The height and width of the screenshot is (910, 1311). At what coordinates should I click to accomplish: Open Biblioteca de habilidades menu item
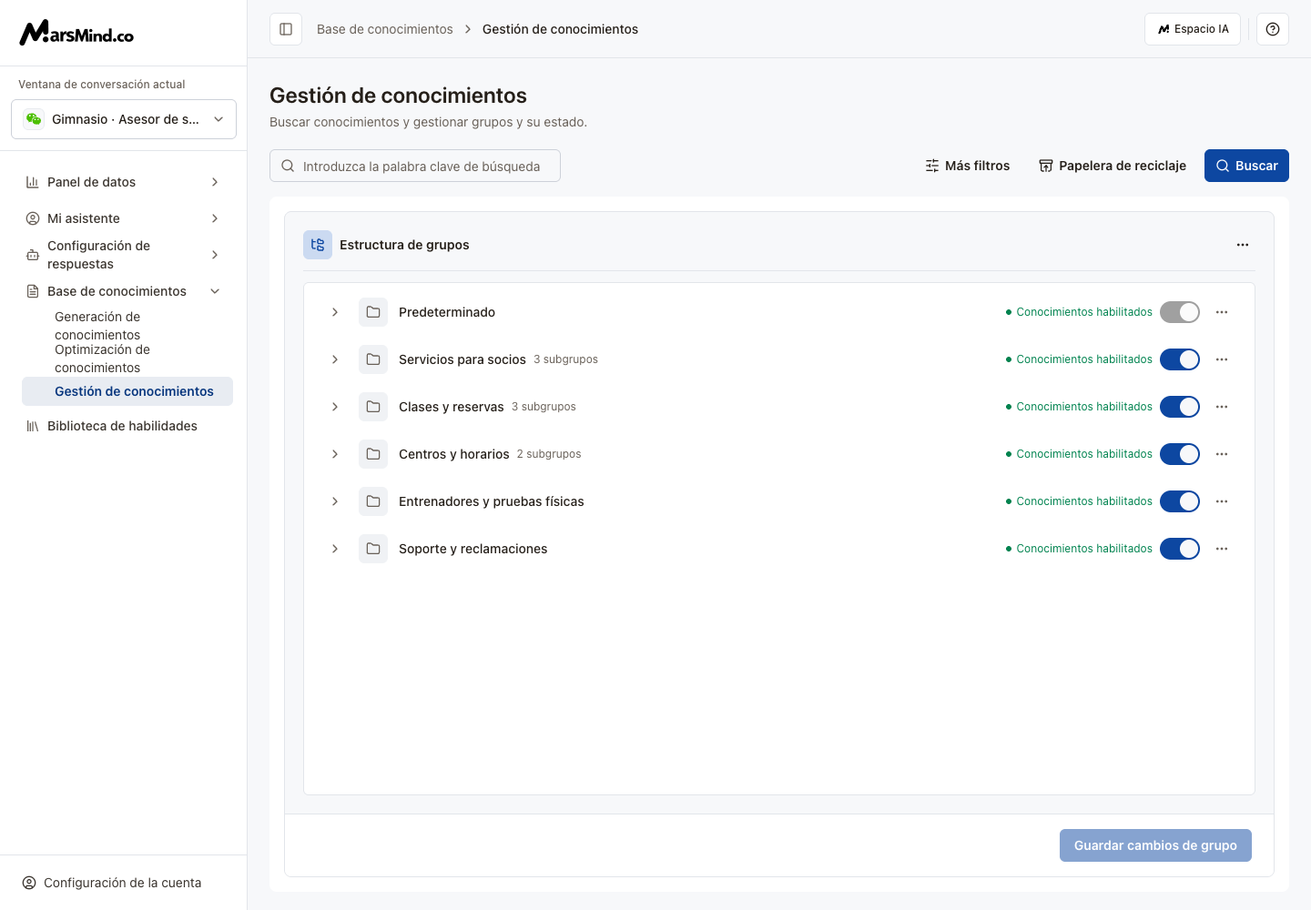pyautogui.click(x=124, y=426)
